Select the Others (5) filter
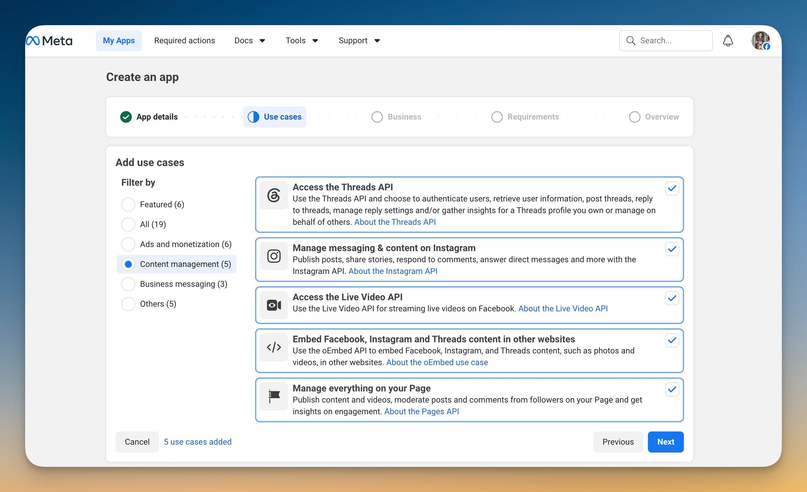The image size is (807, 492). pyautogui.click(x=128, y=304)
